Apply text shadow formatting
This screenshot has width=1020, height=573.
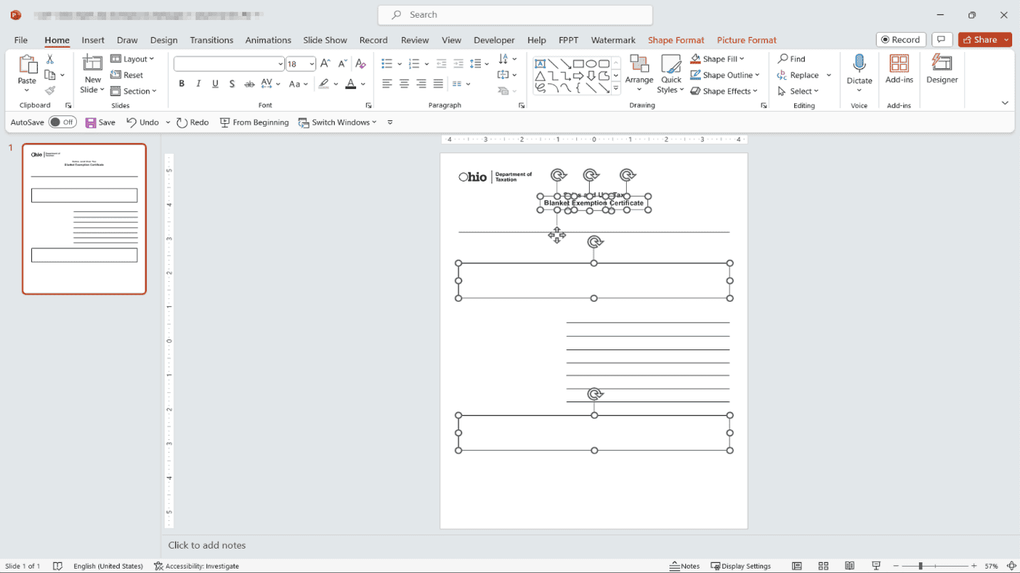232,84
